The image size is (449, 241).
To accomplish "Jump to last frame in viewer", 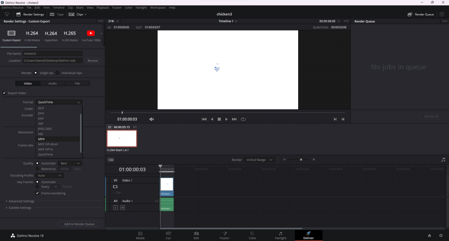I will pos(234,119).
